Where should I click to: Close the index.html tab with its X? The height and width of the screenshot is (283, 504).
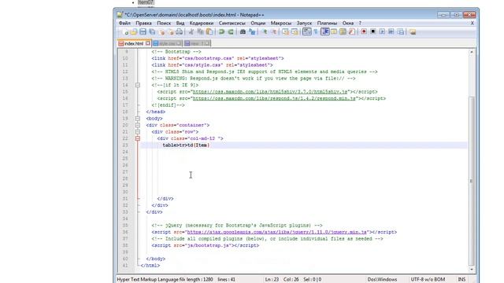point(147,43)
